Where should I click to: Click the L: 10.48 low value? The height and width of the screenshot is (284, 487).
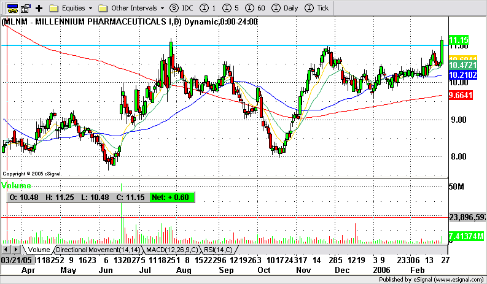tap(95, 198)
